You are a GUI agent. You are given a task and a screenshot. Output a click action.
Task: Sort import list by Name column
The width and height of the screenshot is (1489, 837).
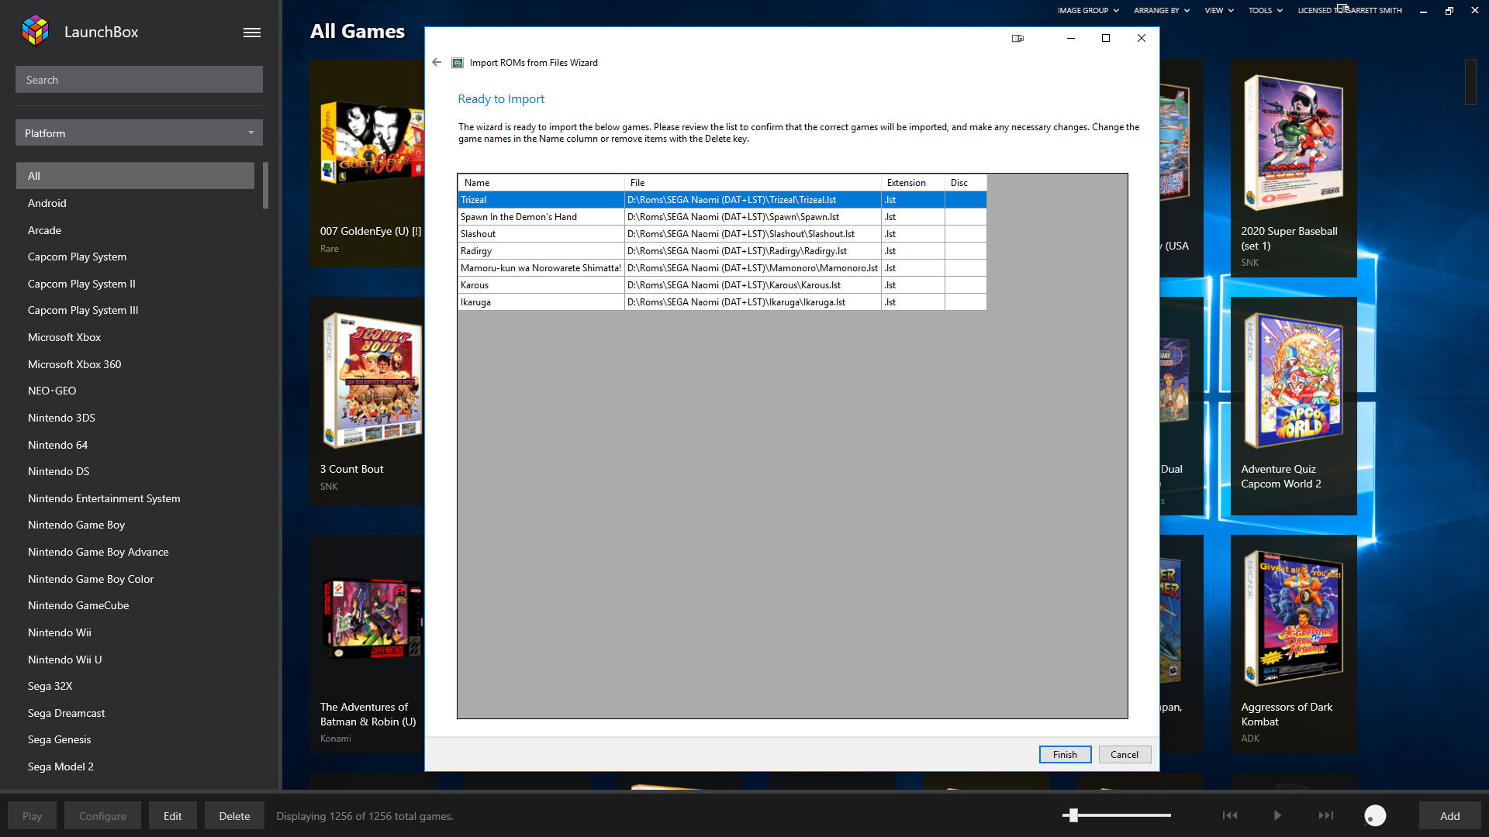(541, 183)
